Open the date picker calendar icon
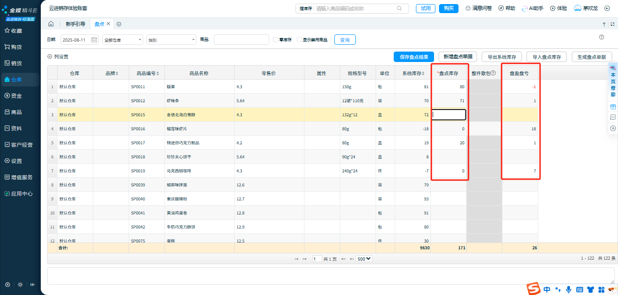The width and height of the screenshot is (618, 295). tap(94, 40)
